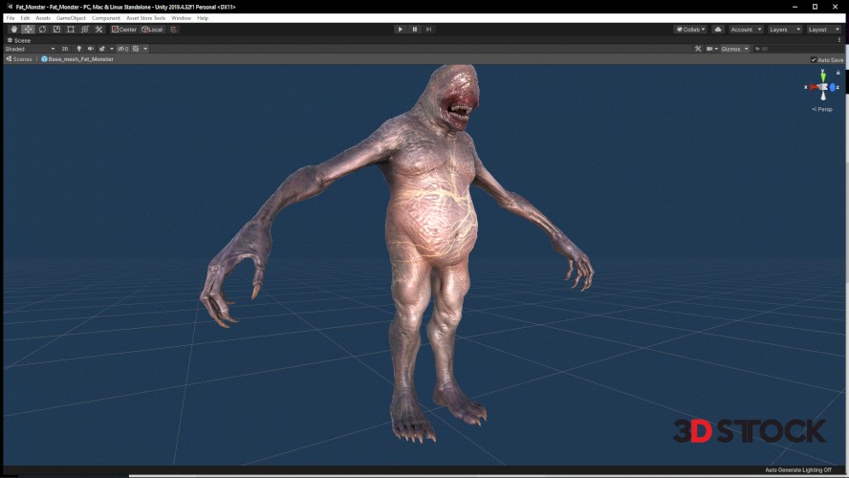Open the Help menu
Screen dimensions: 849x478
click(203, 18)
